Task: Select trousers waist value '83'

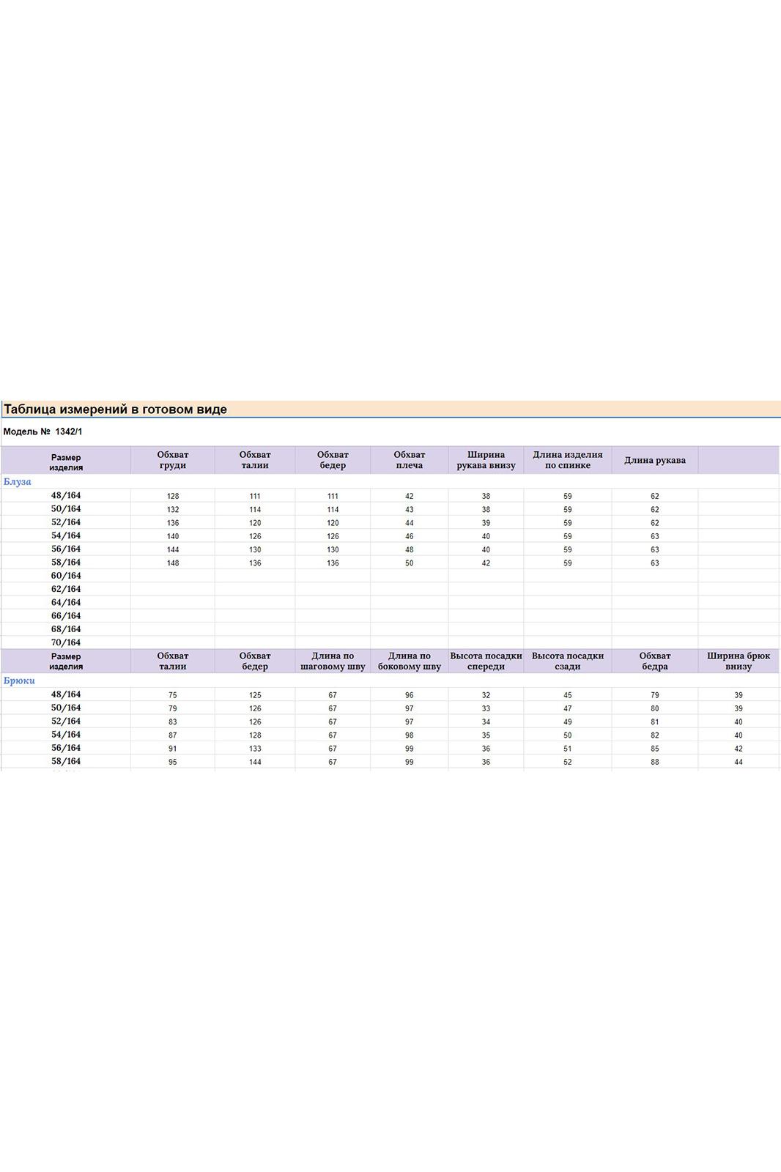Action: [173, 722]
